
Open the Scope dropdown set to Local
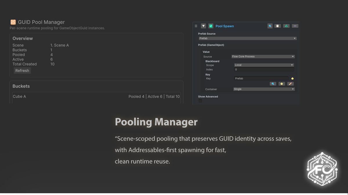(x=264, y=65)
